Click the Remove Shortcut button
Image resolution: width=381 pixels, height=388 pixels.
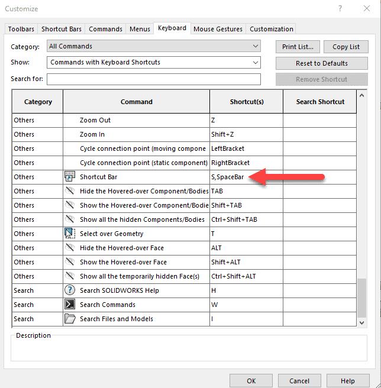322,79
